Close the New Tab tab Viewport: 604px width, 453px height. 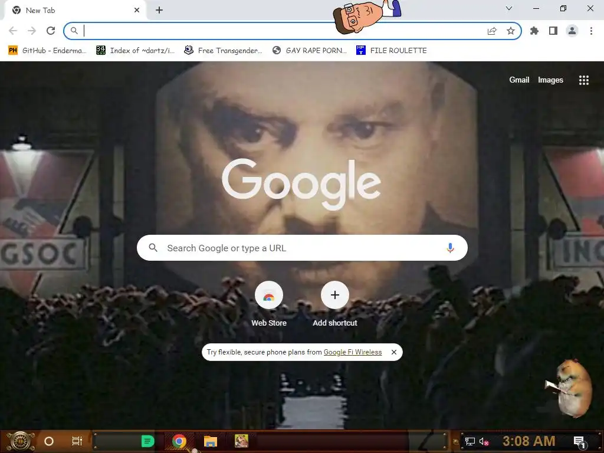(x=137, y=11)
